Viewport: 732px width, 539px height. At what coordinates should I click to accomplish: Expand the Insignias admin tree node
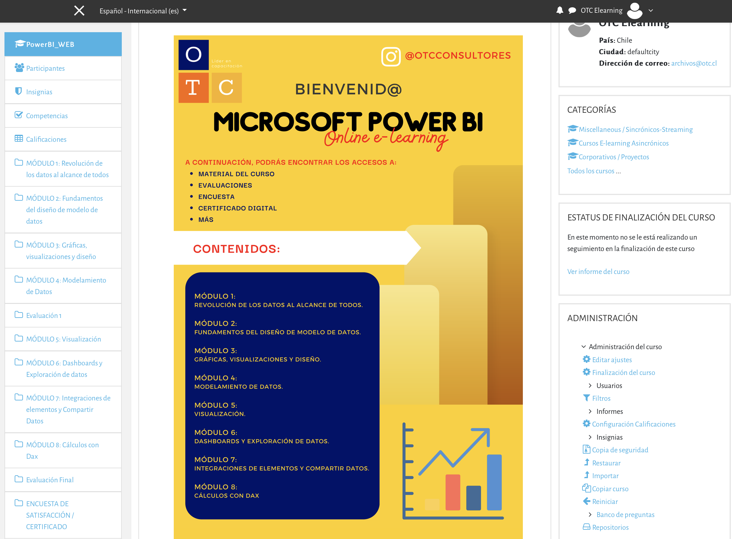(590, 437)
